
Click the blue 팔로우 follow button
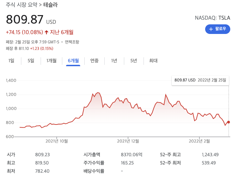coord(218,29)
